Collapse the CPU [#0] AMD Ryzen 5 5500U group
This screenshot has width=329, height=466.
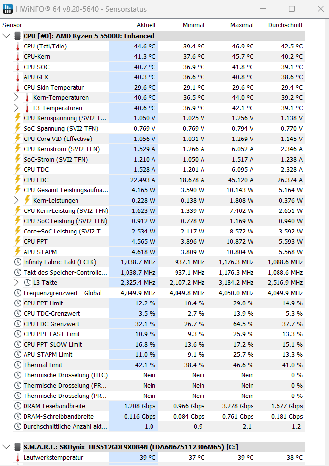6,36
